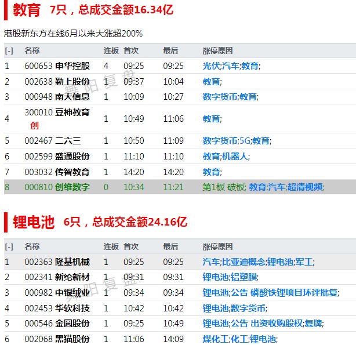The height and width of the screenshot is (345, 356).
Task: Collapse the 锂电池 table with [-]
Action: pos(9,246)
